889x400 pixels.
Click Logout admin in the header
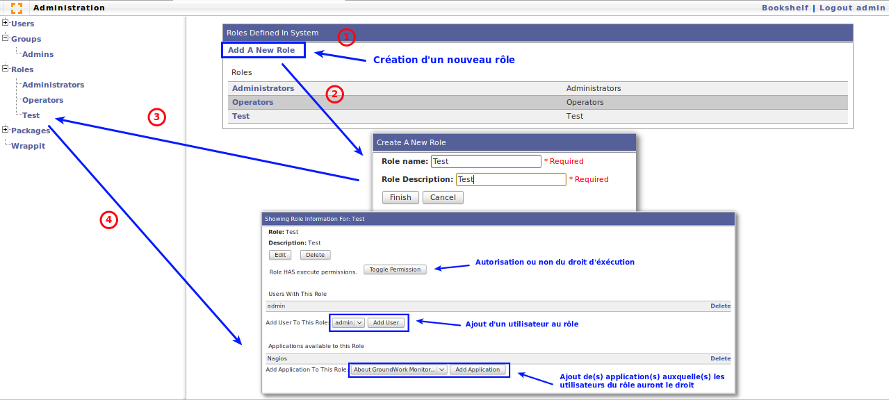point(851,8)
